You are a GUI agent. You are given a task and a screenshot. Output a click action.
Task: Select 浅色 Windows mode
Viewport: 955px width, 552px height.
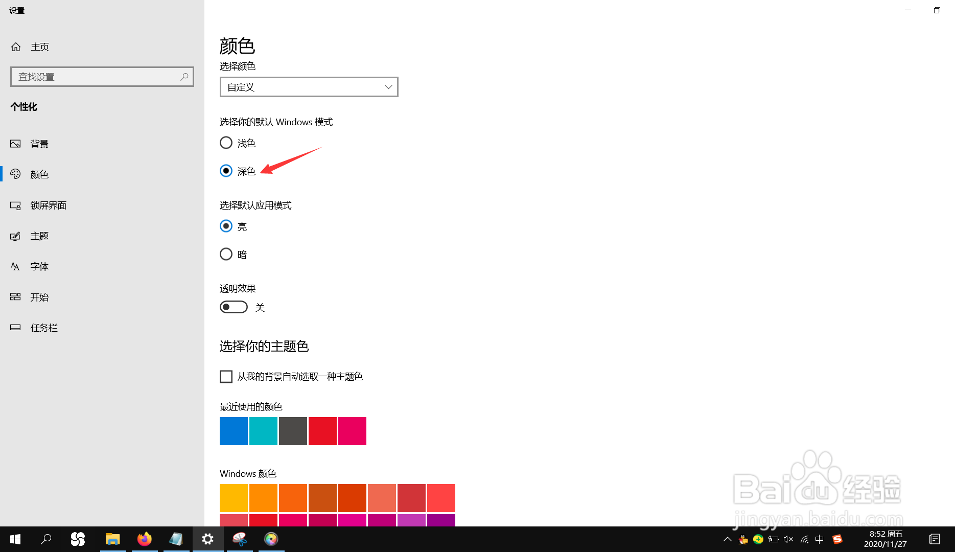tap(238, 143)
